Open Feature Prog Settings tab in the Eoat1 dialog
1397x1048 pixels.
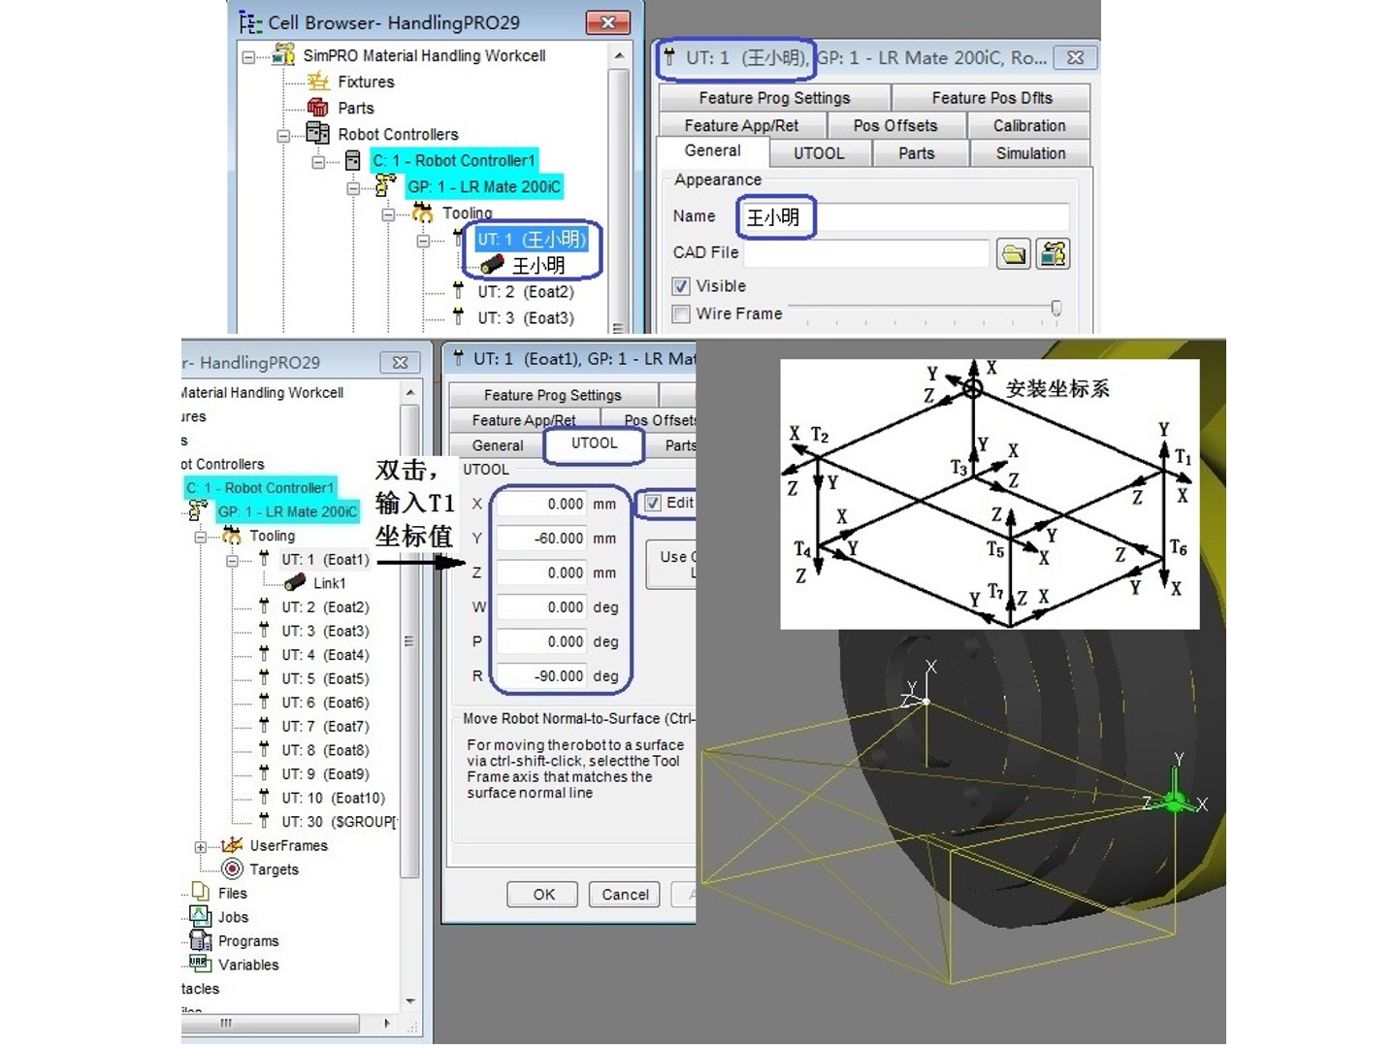[553, 395]
